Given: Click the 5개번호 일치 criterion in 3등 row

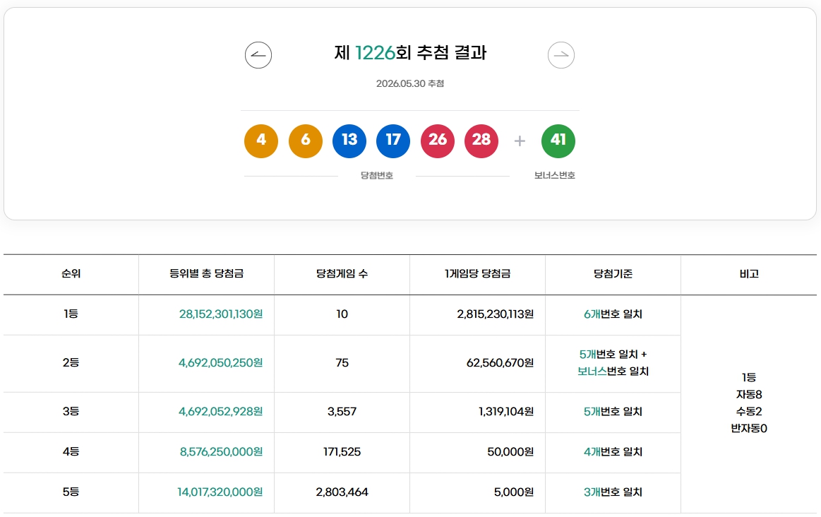Looking at the screenshot, I should coord(613,411).
